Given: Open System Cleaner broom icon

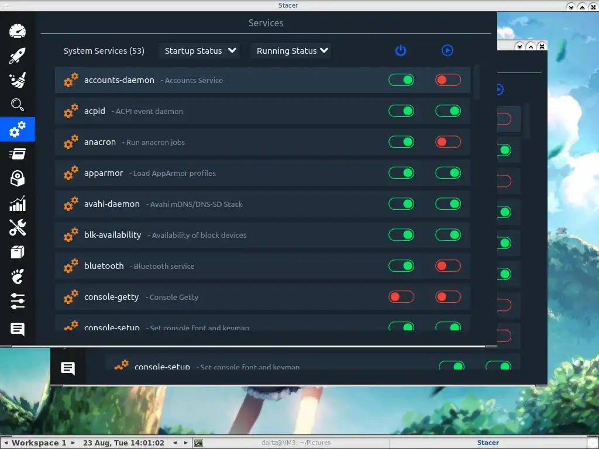Looking at the screenshot, I should point(18,80).
